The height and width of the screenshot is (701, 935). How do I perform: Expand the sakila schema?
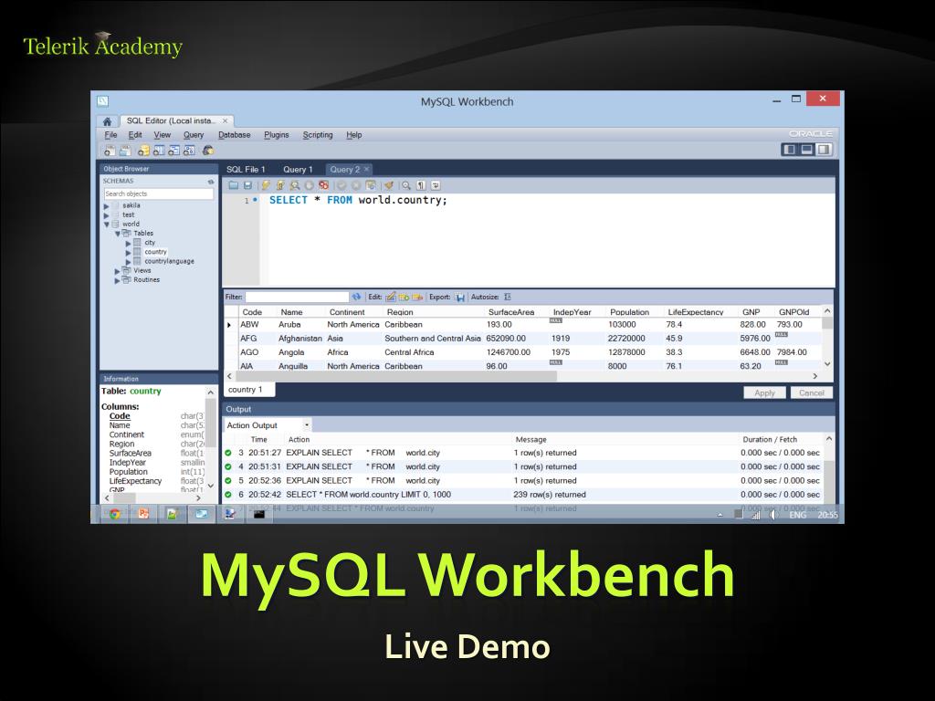107,206
